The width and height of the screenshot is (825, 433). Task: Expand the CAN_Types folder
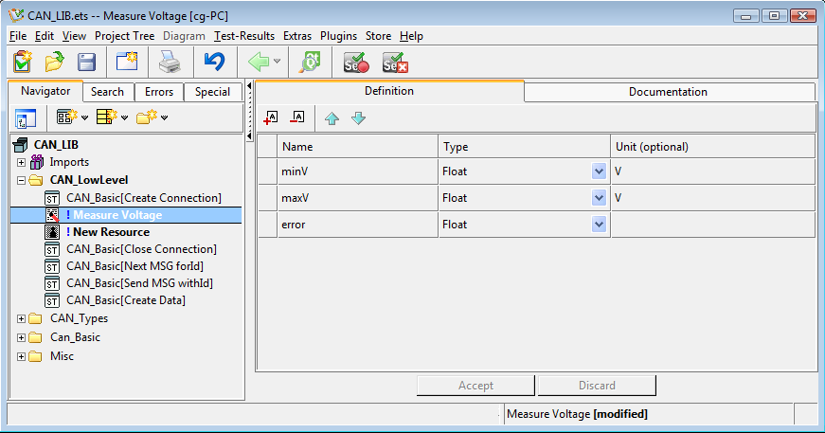21,318
